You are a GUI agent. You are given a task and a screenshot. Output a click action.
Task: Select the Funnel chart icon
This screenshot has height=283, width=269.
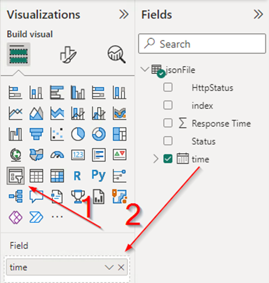pos(36,134)
